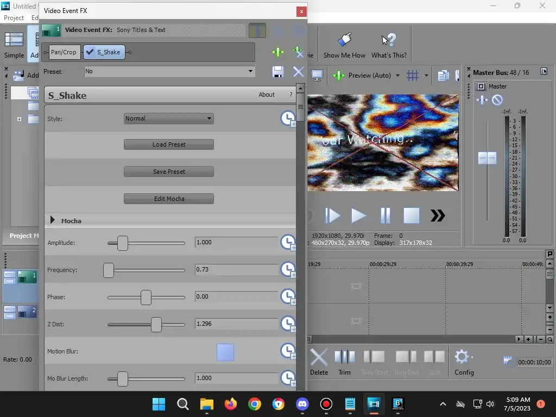Click the Delete tool in the timeline toolbar
The width and height of the screenshot is (556, 417).
click(319, 362)
